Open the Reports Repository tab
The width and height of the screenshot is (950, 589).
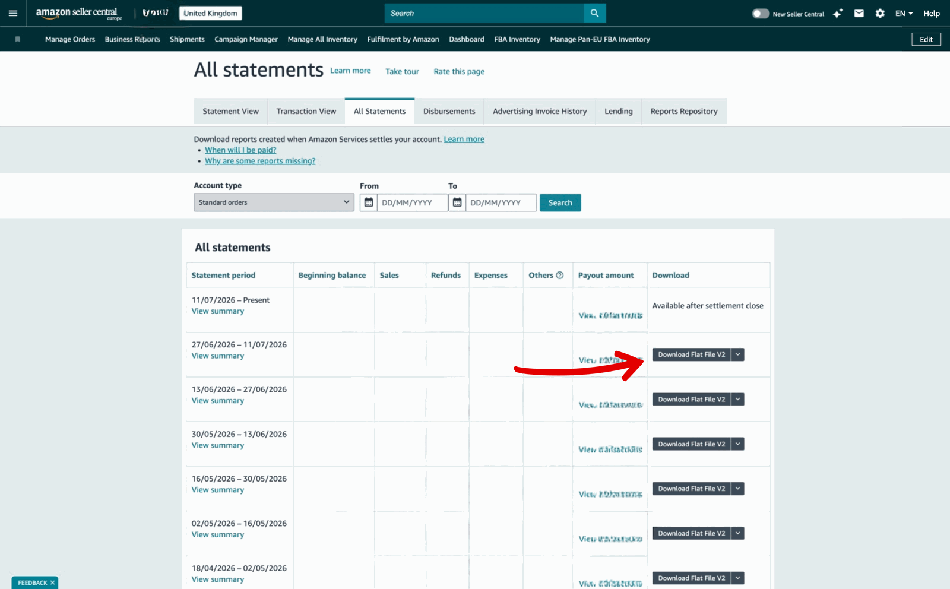pyautogui.click(x=684, y=111)
